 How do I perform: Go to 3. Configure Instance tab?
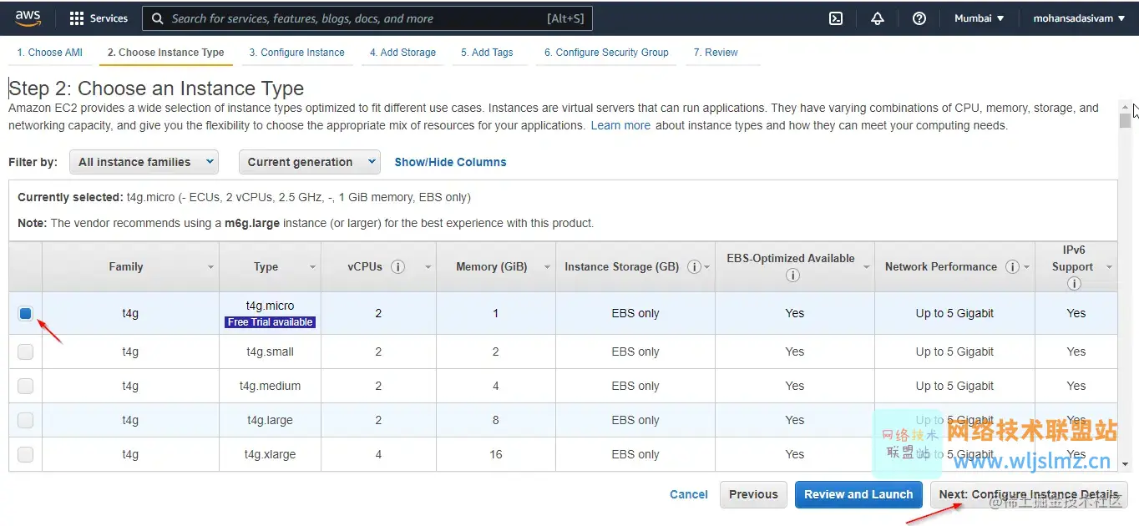click(296, 53)
